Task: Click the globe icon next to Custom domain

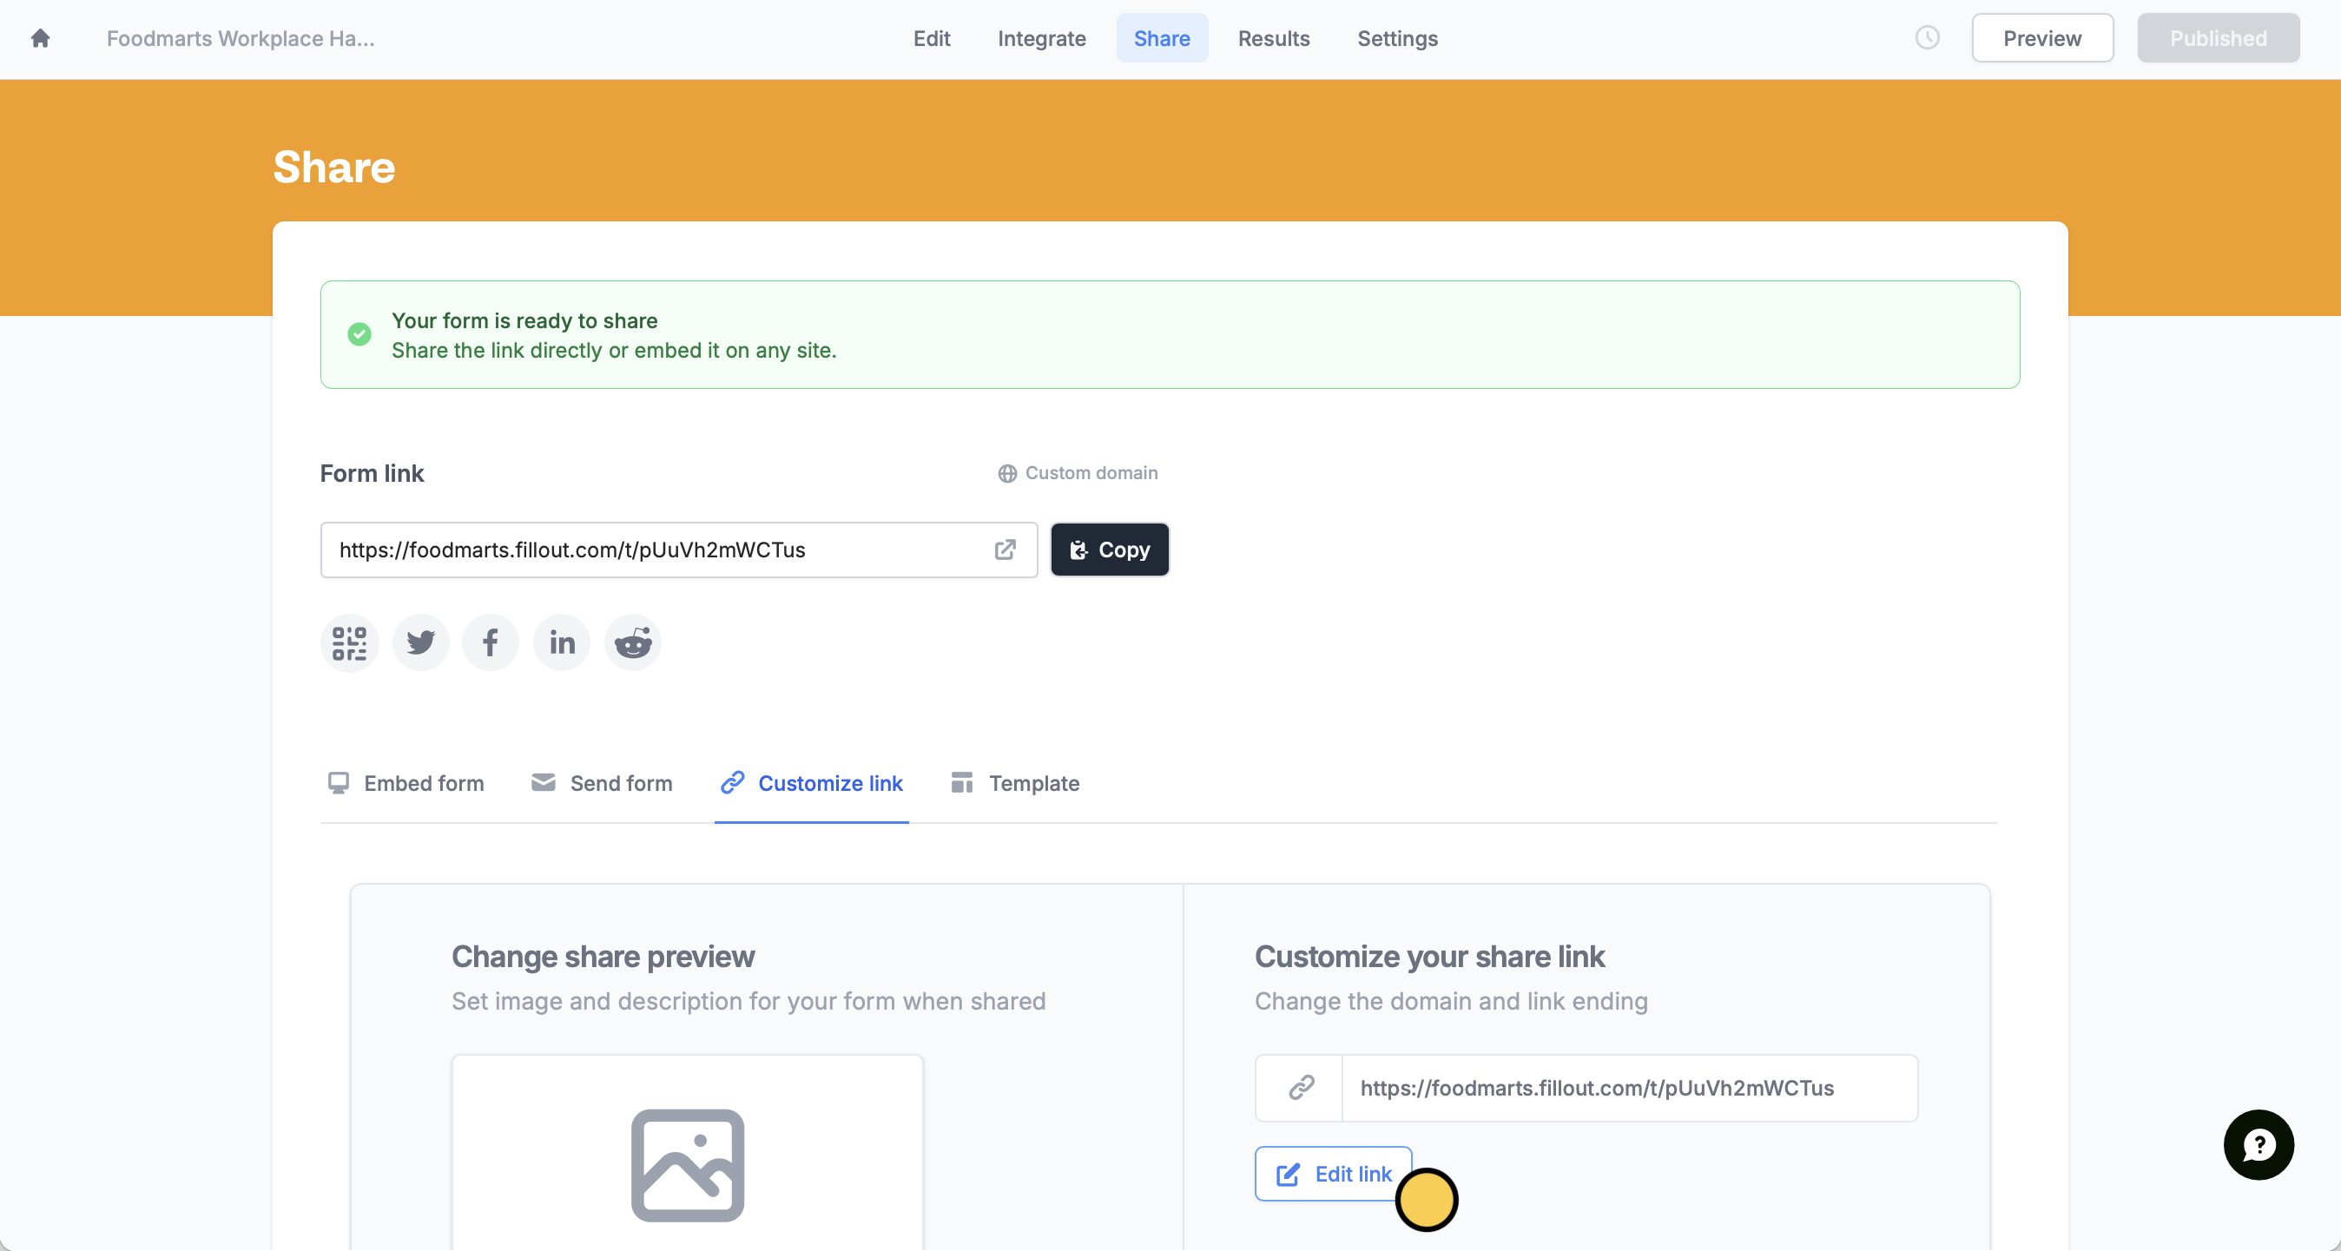Action: click(1006, 473)
